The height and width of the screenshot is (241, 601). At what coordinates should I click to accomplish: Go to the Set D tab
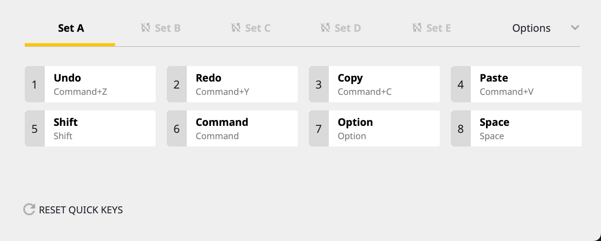pos(348,28)
